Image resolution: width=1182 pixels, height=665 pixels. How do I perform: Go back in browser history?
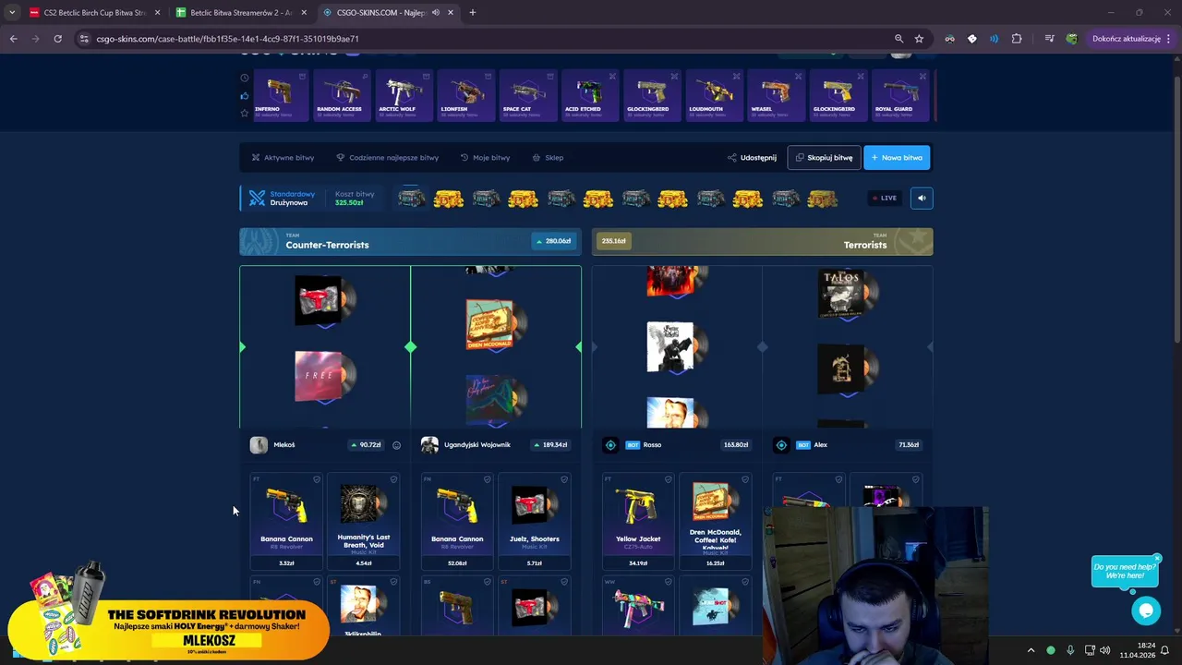pos(13,39)
